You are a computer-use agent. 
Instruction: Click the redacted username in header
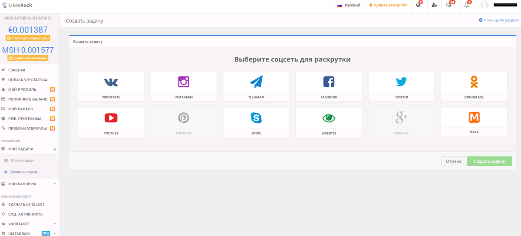tap(505, 5)
